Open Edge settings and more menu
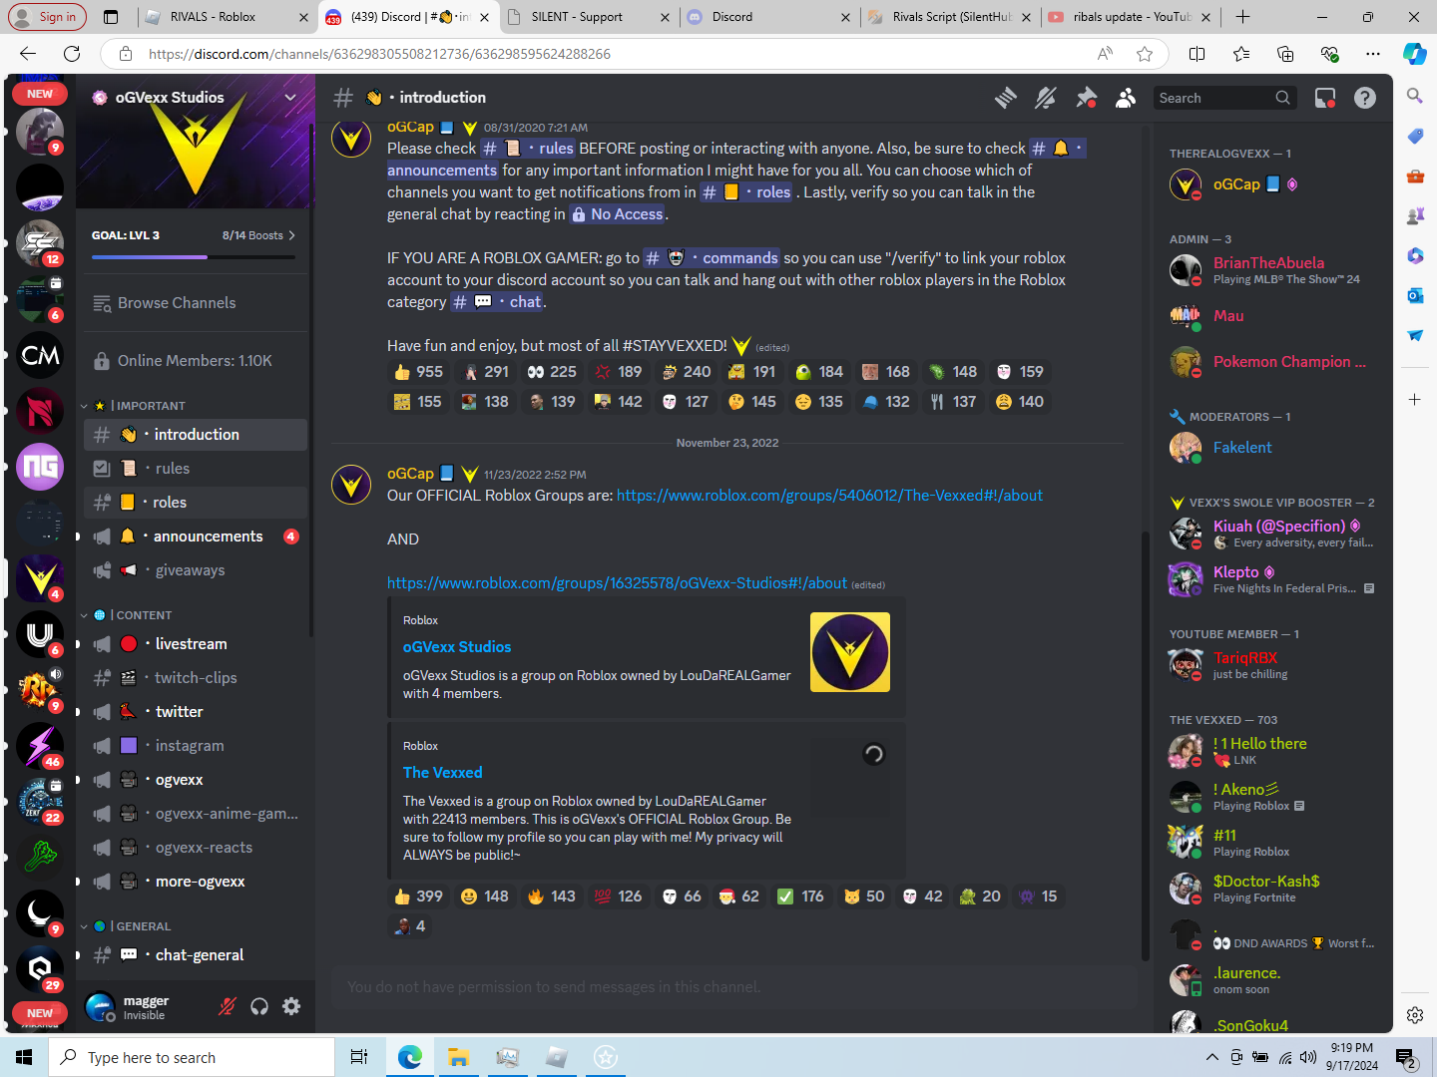Screen dimensions: 1437x1077 (x=1373, y=54)
